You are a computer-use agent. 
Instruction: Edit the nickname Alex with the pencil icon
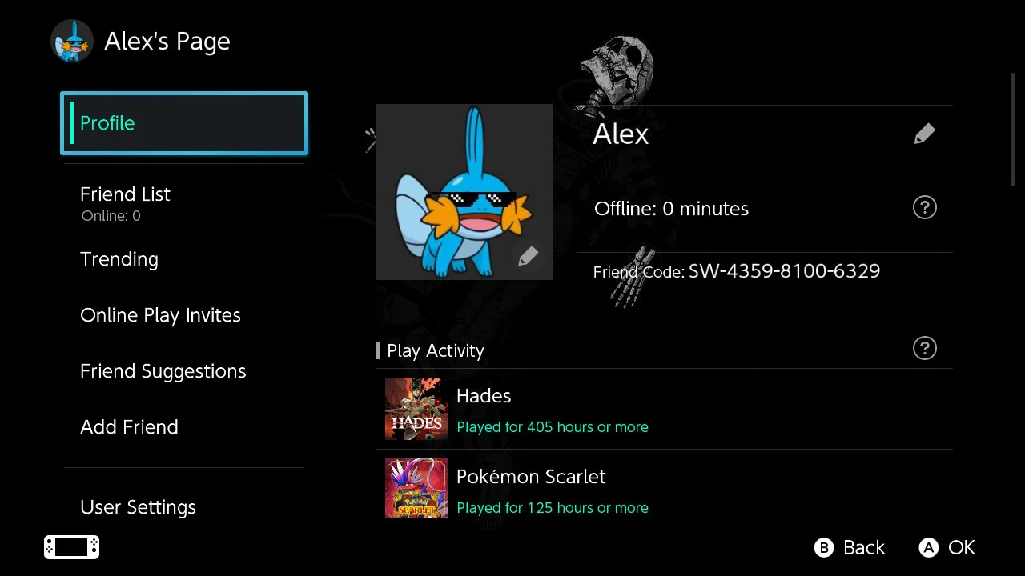click(x=924, y=134)
